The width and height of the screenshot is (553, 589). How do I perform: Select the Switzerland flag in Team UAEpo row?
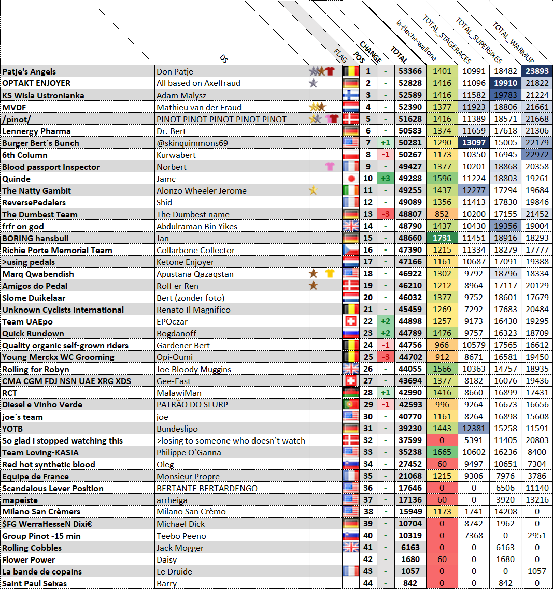tap(351, 321)
